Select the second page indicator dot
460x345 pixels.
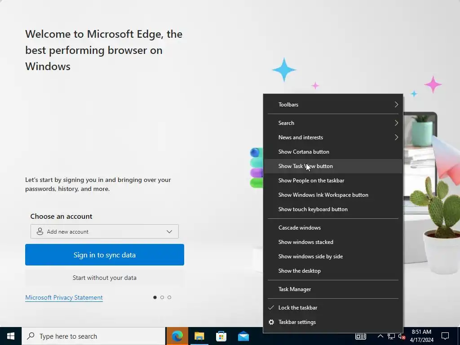click(162, 297)
